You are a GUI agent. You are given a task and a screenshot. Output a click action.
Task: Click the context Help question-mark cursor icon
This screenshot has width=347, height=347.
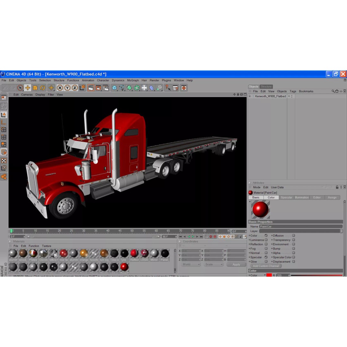point(168,88)
